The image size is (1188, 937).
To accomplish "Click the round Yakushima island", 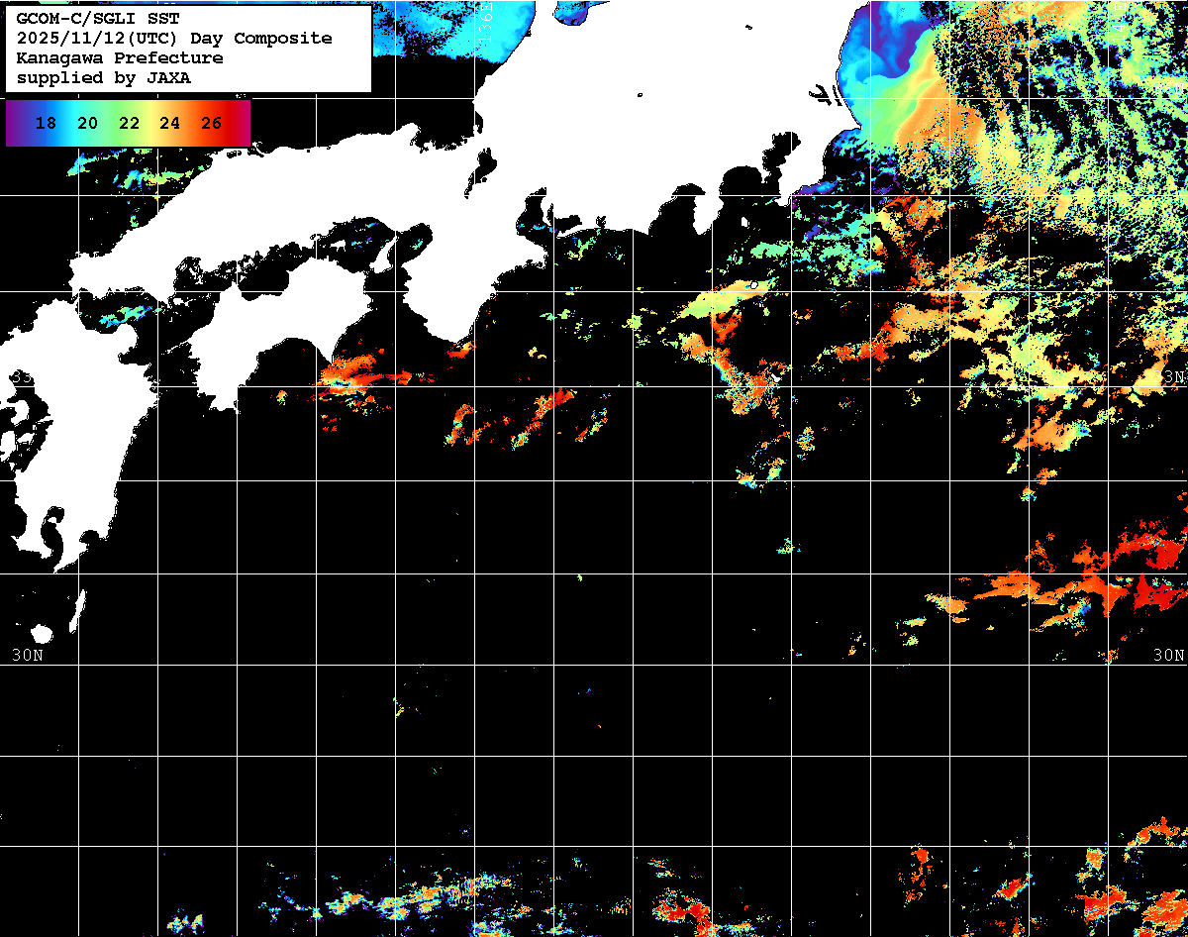I will point(42,634).
